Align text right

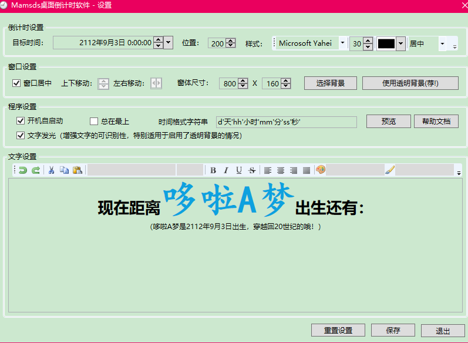294,170
